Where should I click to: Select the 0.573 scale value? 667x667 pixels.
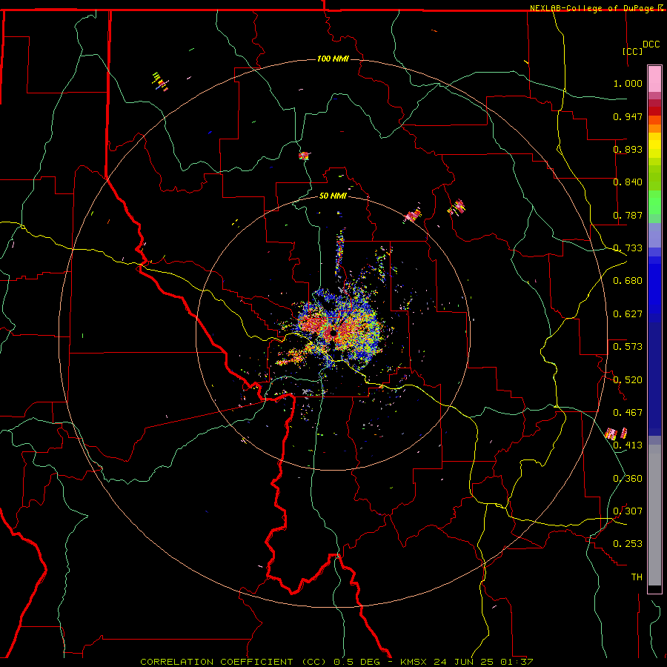(628, 347)
